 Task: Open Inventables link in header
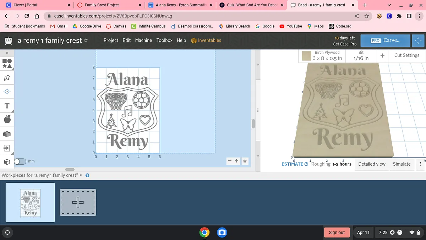pyautogui.click(x=206, y=41)
